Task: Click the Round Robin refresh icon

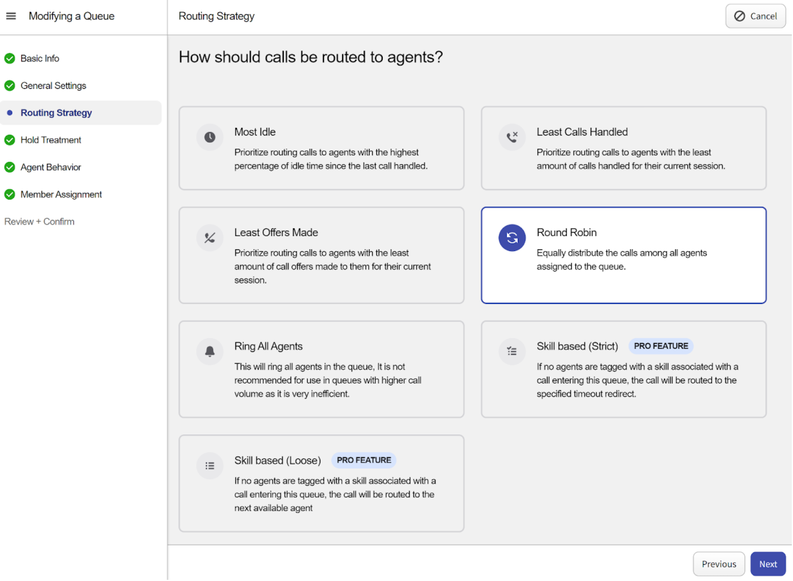Action: (512, 238)
